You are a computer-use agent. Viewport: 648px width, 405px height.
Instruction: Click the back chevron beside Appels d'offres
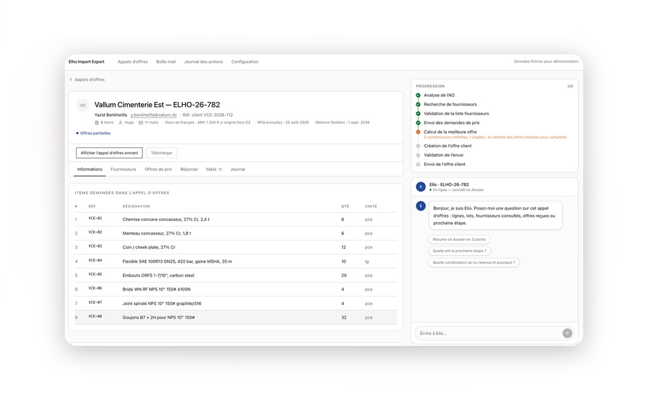point(71,79)
